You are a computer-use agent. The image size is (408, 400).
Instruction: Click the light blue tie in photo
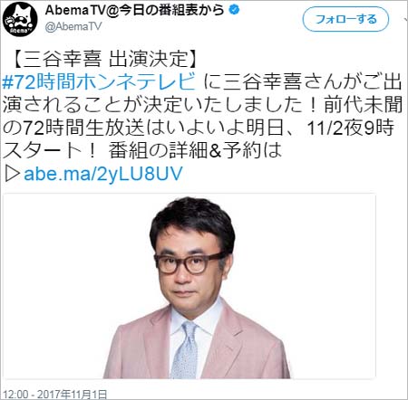point(184,350)
